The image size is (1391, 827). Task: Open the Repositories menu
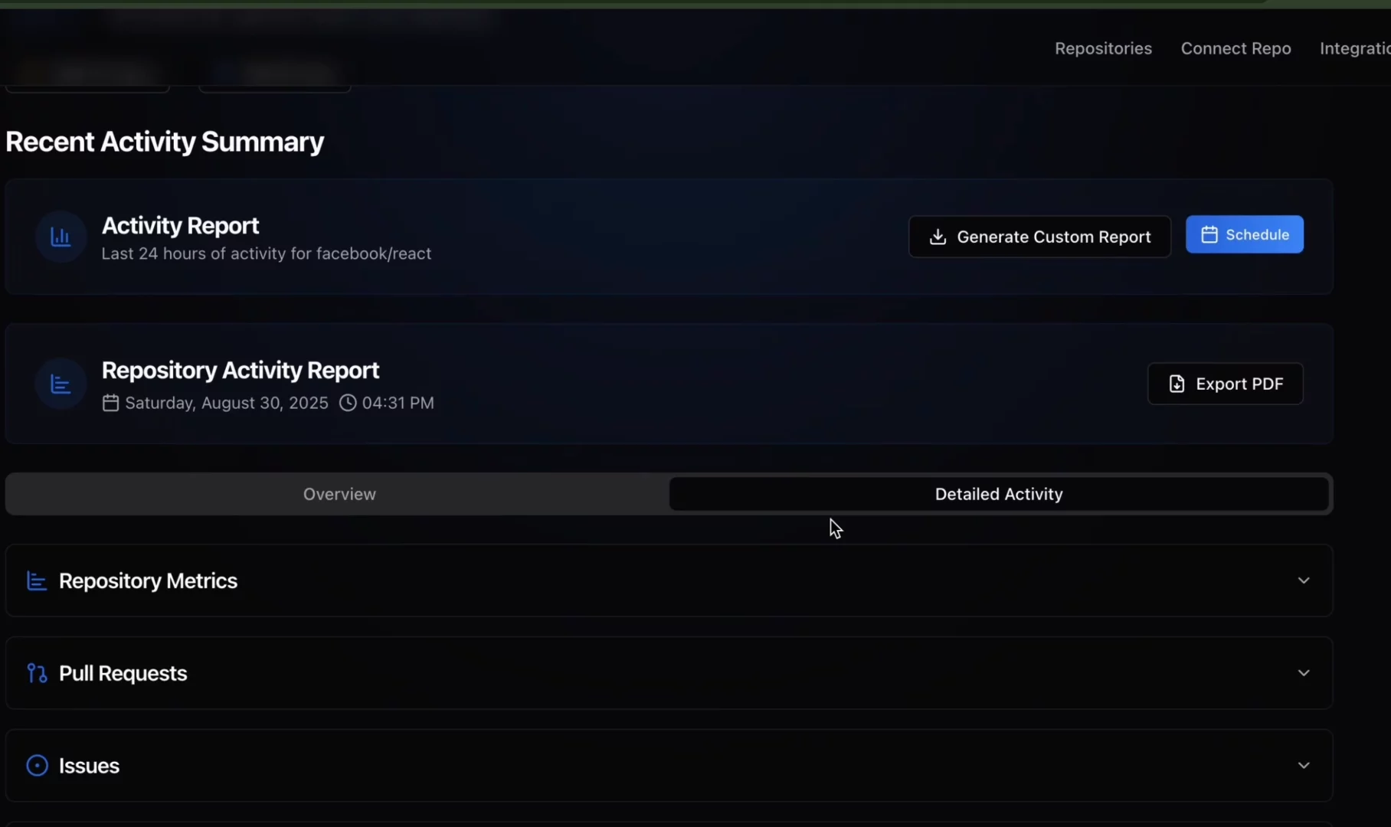pos(1103,48)
